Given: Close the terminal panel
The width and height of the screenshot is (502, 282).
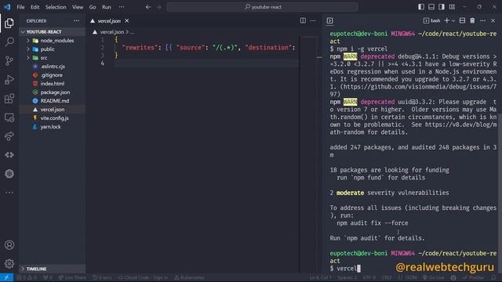Looking at the screenshot, I should 493,21.
